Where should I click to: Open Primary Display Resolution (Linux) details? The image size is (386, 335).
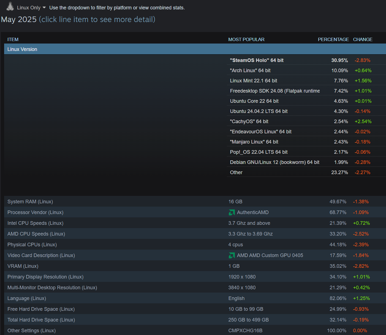[x=195, y=277]
